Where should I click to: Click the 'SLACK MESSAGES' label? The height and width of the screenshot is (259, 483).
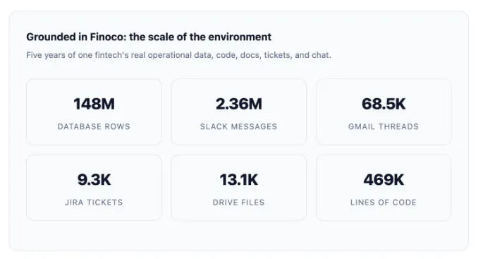tap(239, 126)
